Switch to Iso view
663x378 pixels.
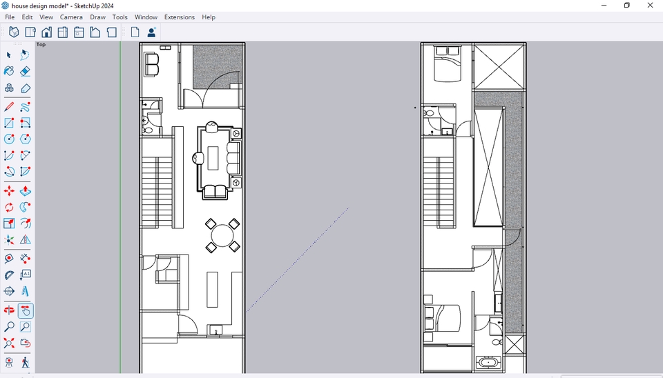click(14, 32)
